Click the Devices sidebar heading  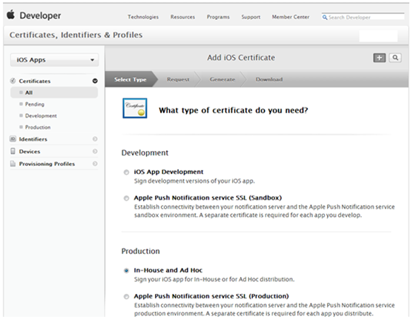tap(30, 152)
